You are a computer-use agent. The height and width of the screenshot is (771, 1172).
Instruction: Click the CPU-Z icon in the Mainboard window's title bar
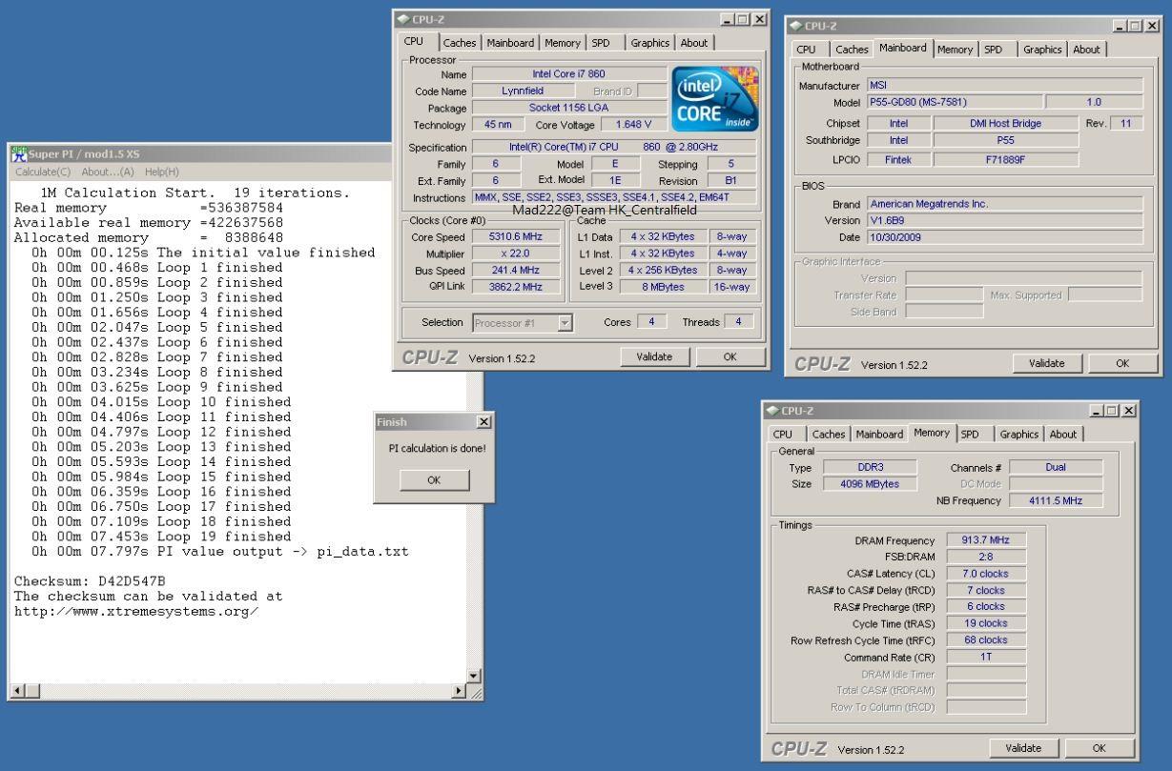[x=794, y=26]
